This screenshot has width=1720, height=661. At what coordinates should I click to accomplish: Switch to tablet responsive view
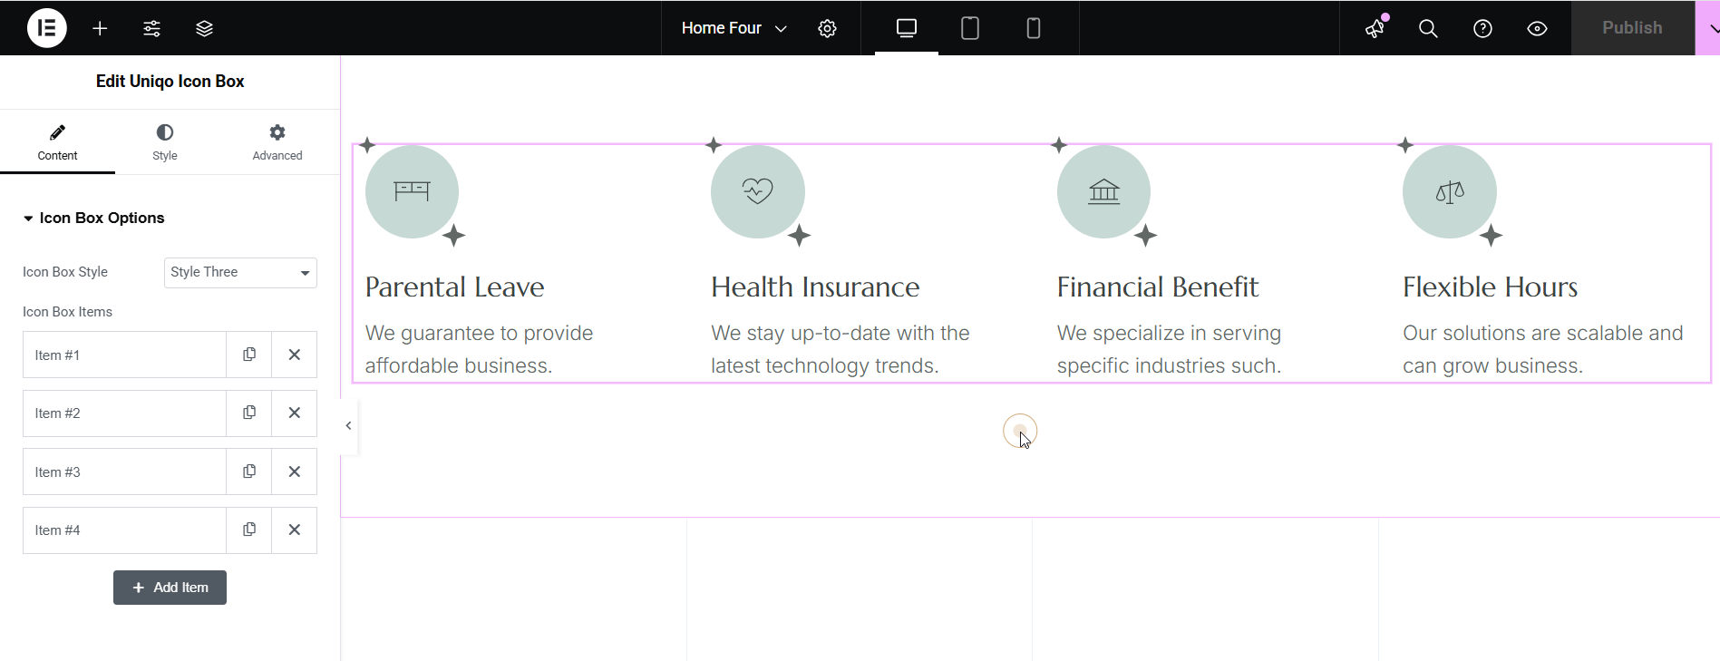969,28
